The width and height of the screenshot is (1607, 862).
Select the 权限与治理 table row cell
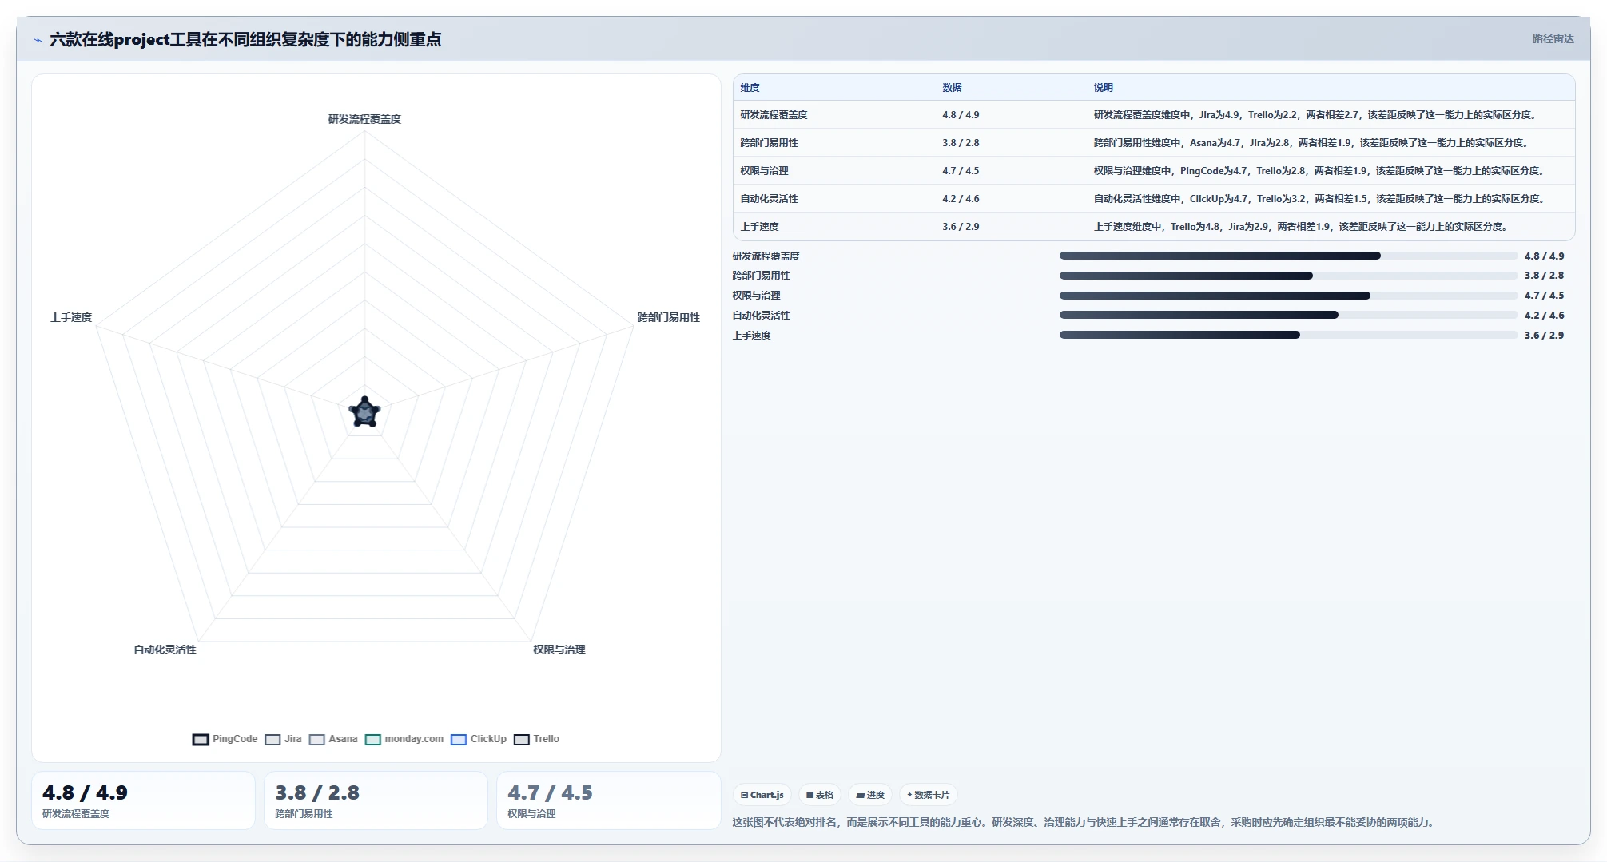[x=764, y=171]
